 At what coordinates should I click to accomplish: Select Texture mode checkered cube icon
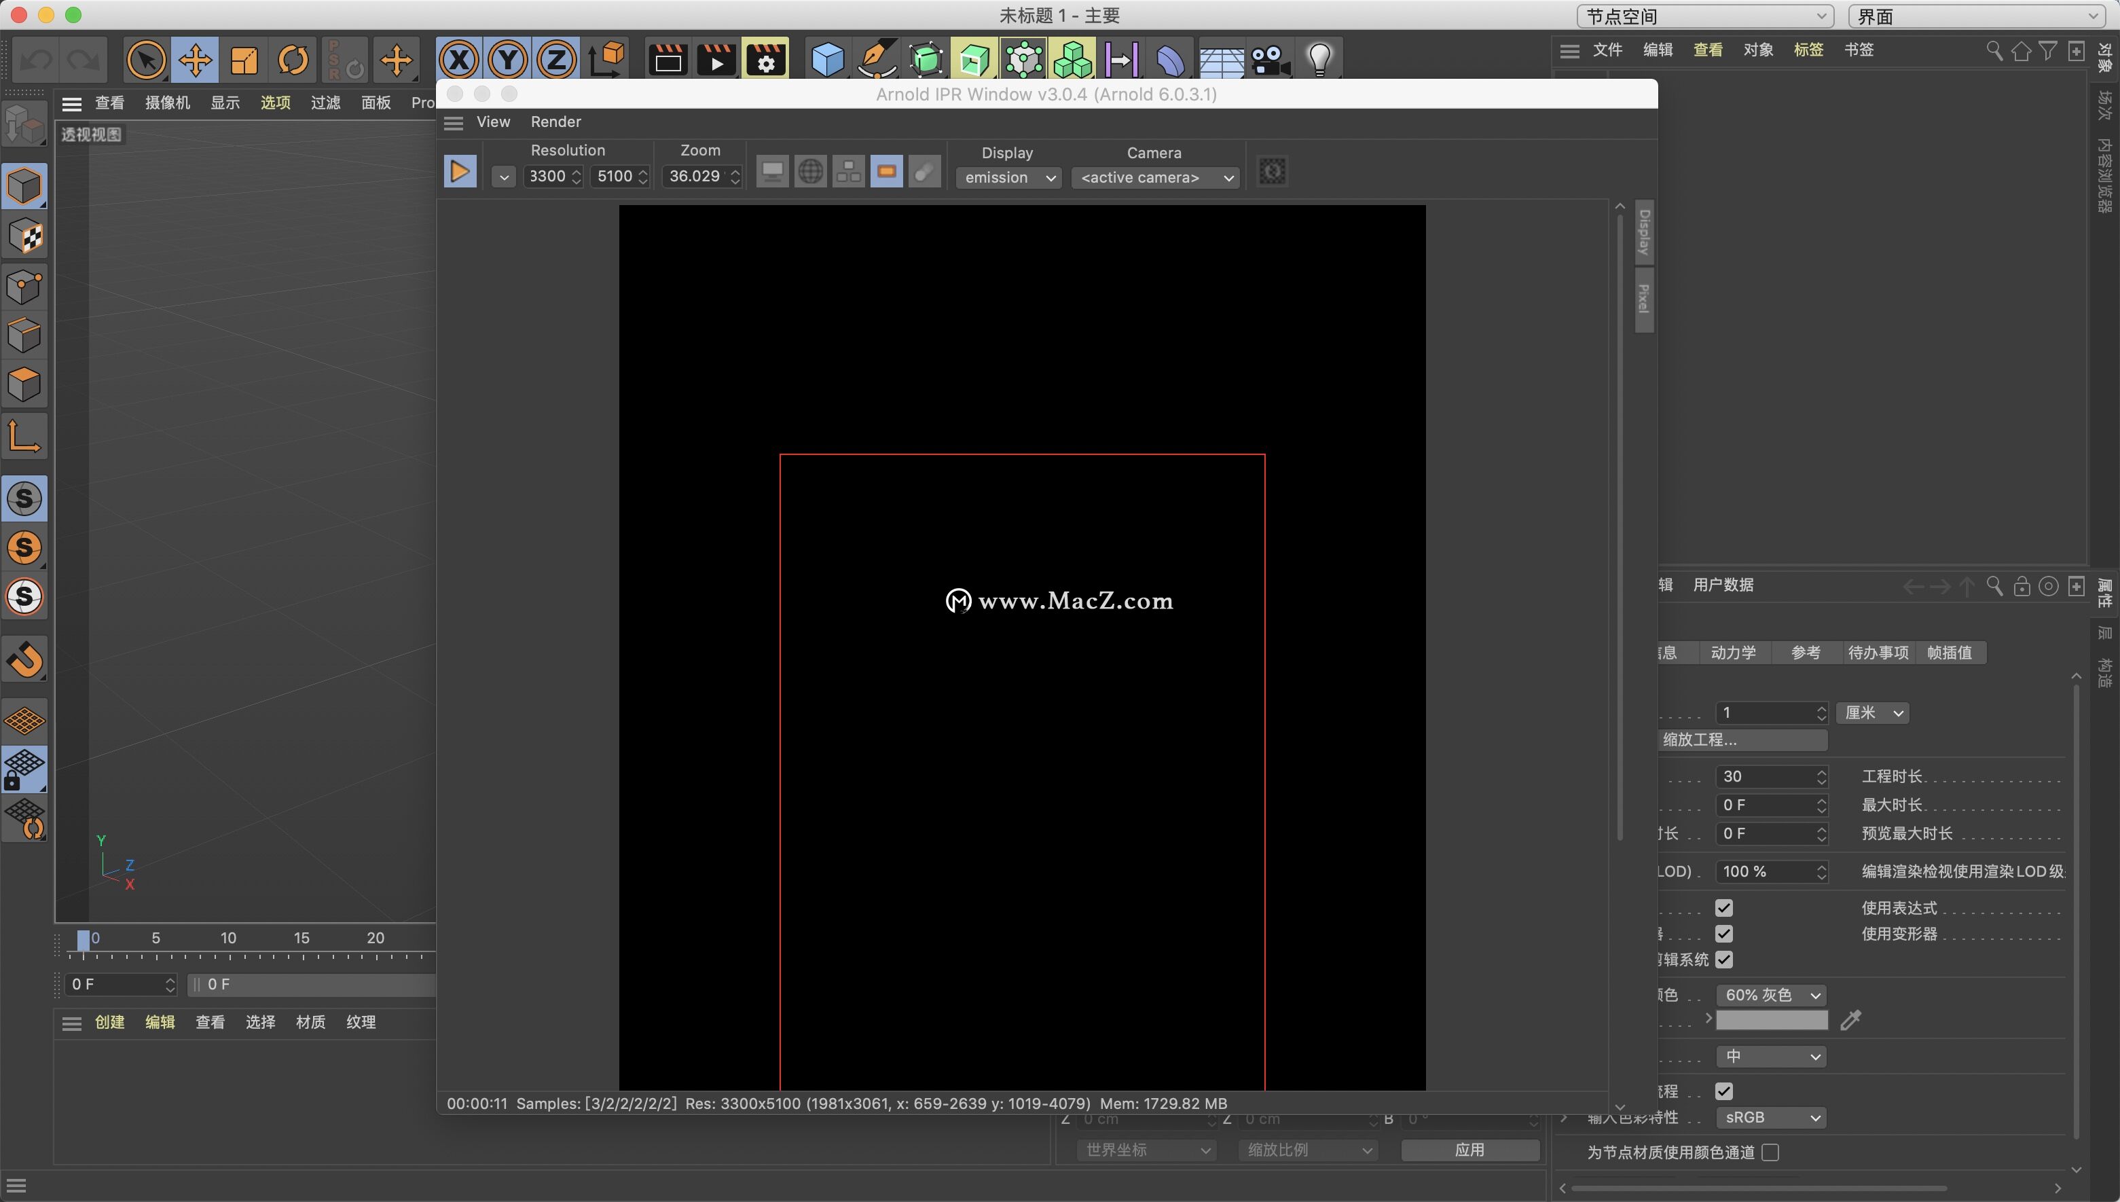point(24,237)
